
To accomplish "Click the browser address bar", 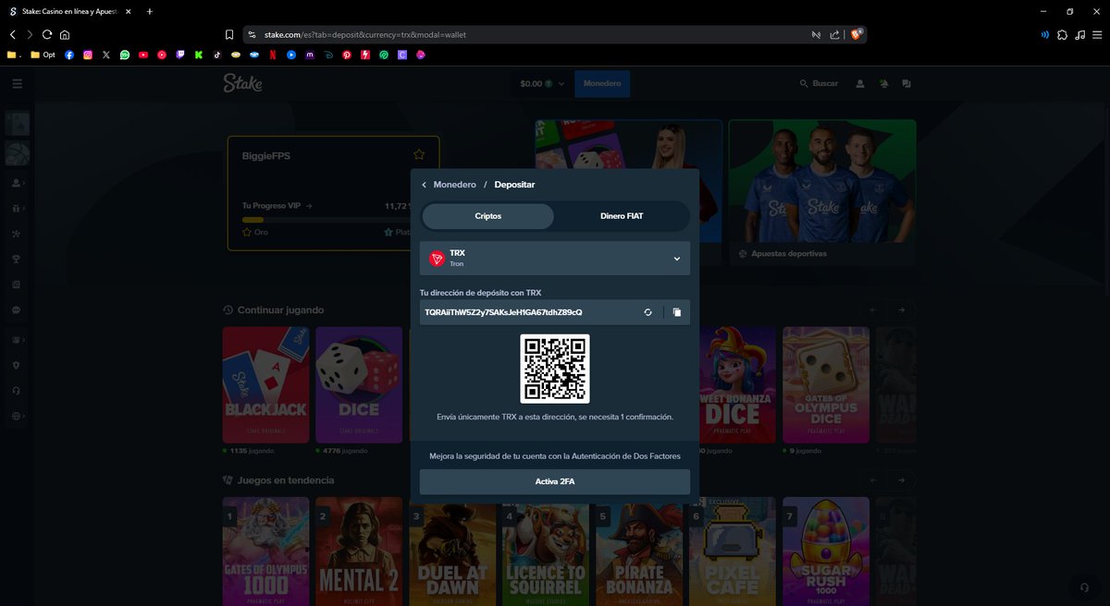I will [532, 35].
